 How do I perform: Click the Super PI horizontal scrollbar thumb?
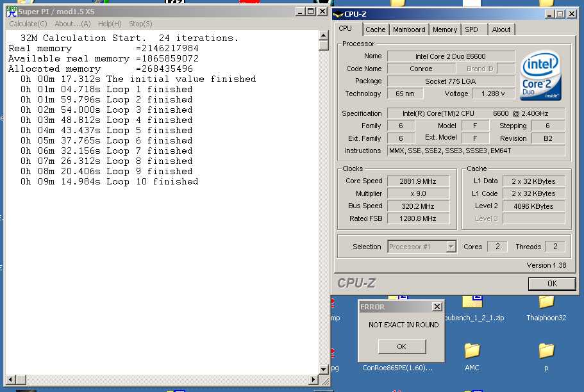[x=21, y=380]
